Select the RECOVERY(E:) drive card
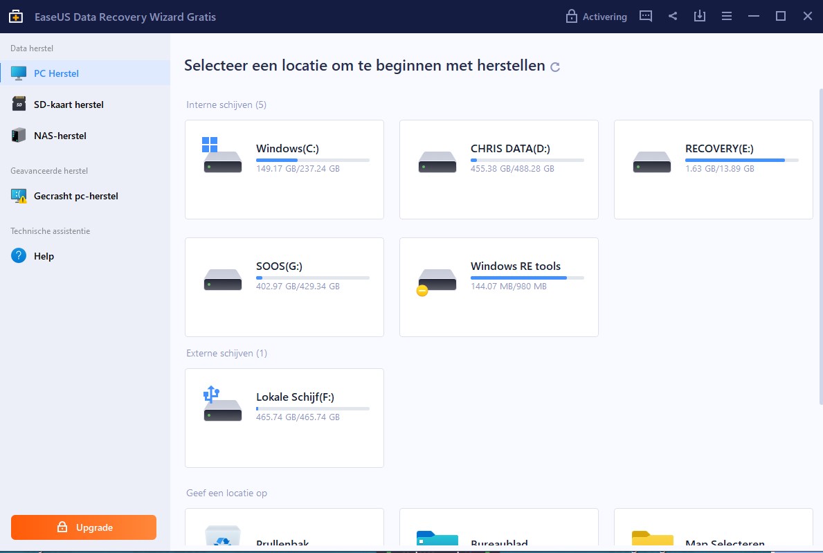823x553 pixels. [714, 170]
